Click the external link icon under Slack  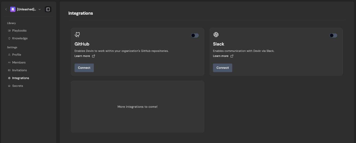tap(232, 56)
